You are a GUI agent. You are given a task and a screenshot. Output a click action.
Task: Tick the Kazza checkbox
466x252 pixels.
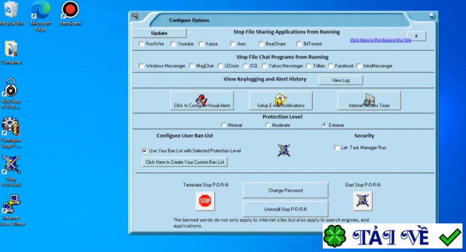point(202,44)
